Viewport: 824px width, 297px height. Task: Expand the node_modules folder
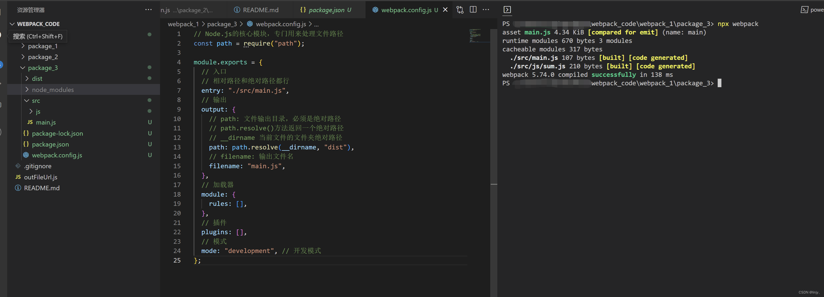pyautogui.click(x=27, y=90)
